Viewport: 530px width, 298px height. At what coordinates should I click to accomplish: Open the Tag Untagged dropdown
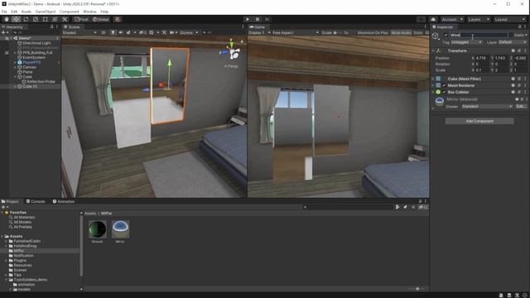coord(466,42)
